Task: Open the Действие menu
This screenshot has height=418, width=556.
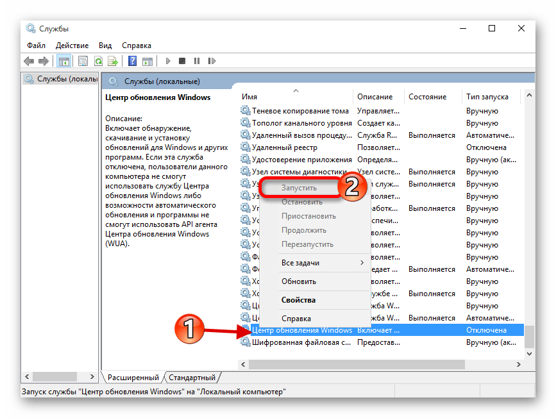Action: coord(72,46)
